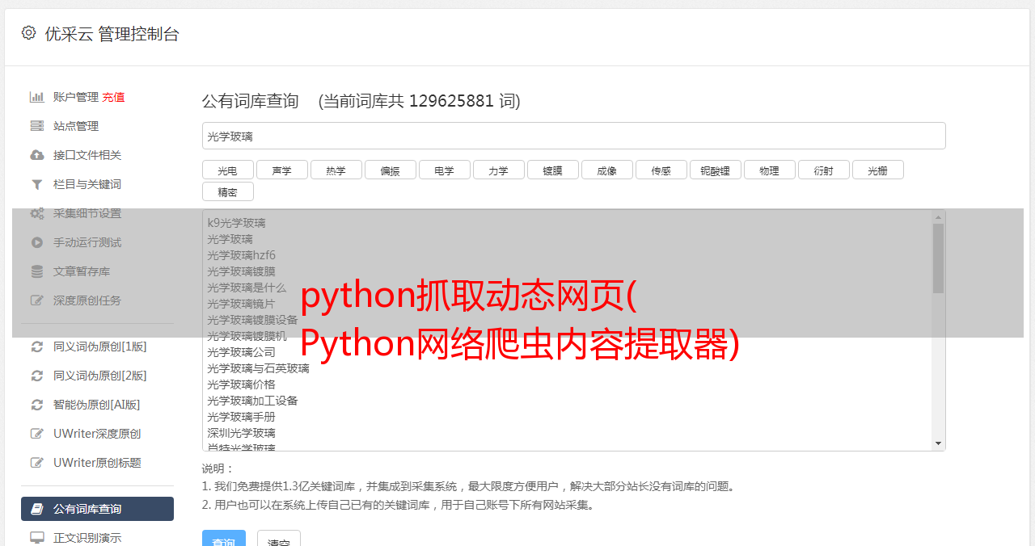This screenshot has height=546, width=1035.
Task: Choose the 镀膜 keyword tag
Action: pos(552,170)
